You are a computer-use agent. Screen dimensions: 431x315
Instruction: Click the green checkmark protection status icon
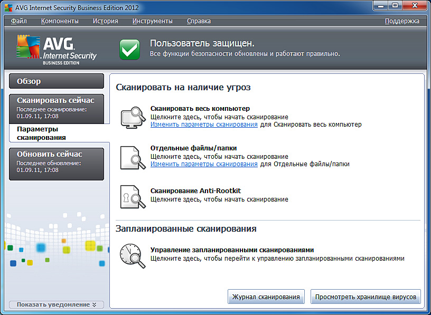[130, 50]
